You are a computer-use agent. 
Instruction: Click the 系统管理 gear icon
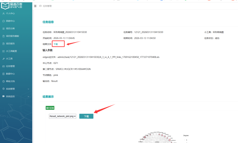click(4, 89)
